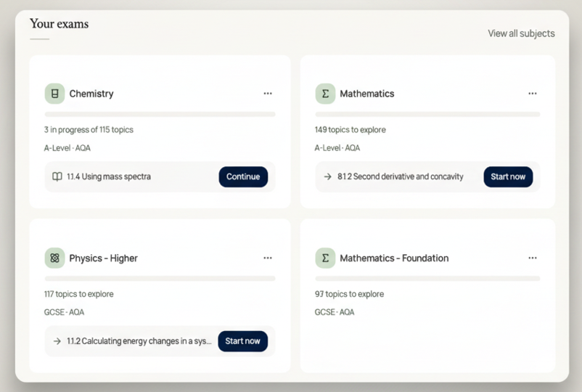Open the Chemistry subject title
This screenshot has height=392, width=582.
click(91, 94)
